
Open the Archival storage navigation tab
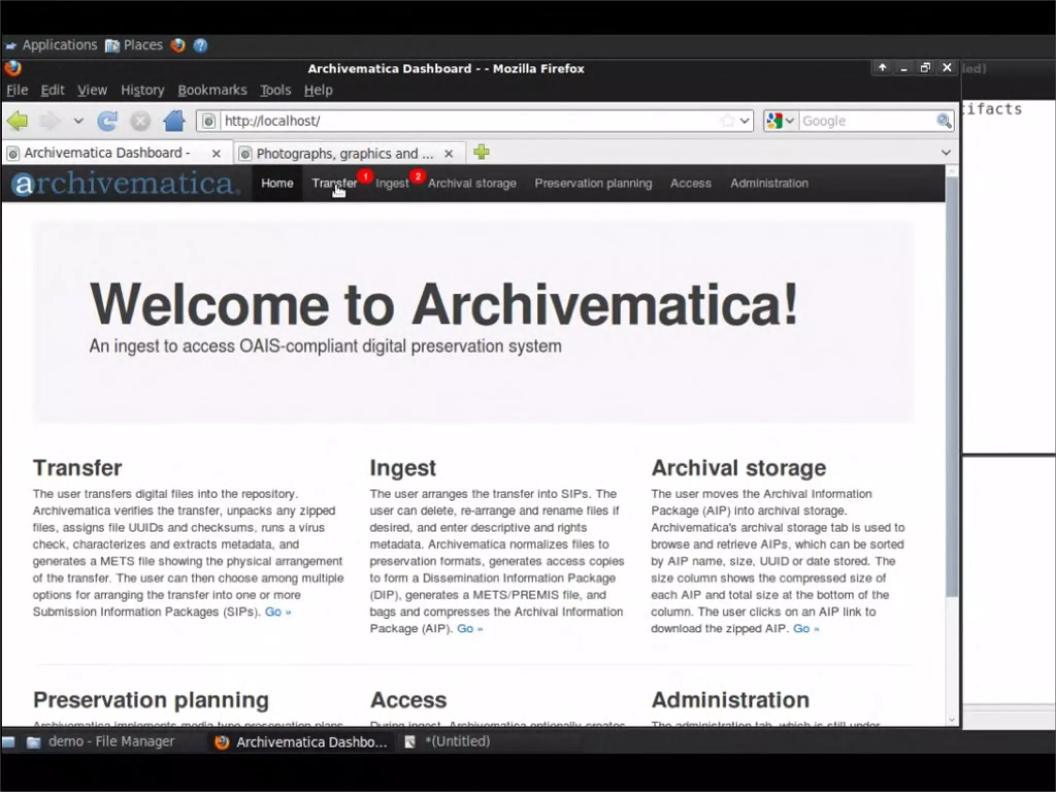472,184
